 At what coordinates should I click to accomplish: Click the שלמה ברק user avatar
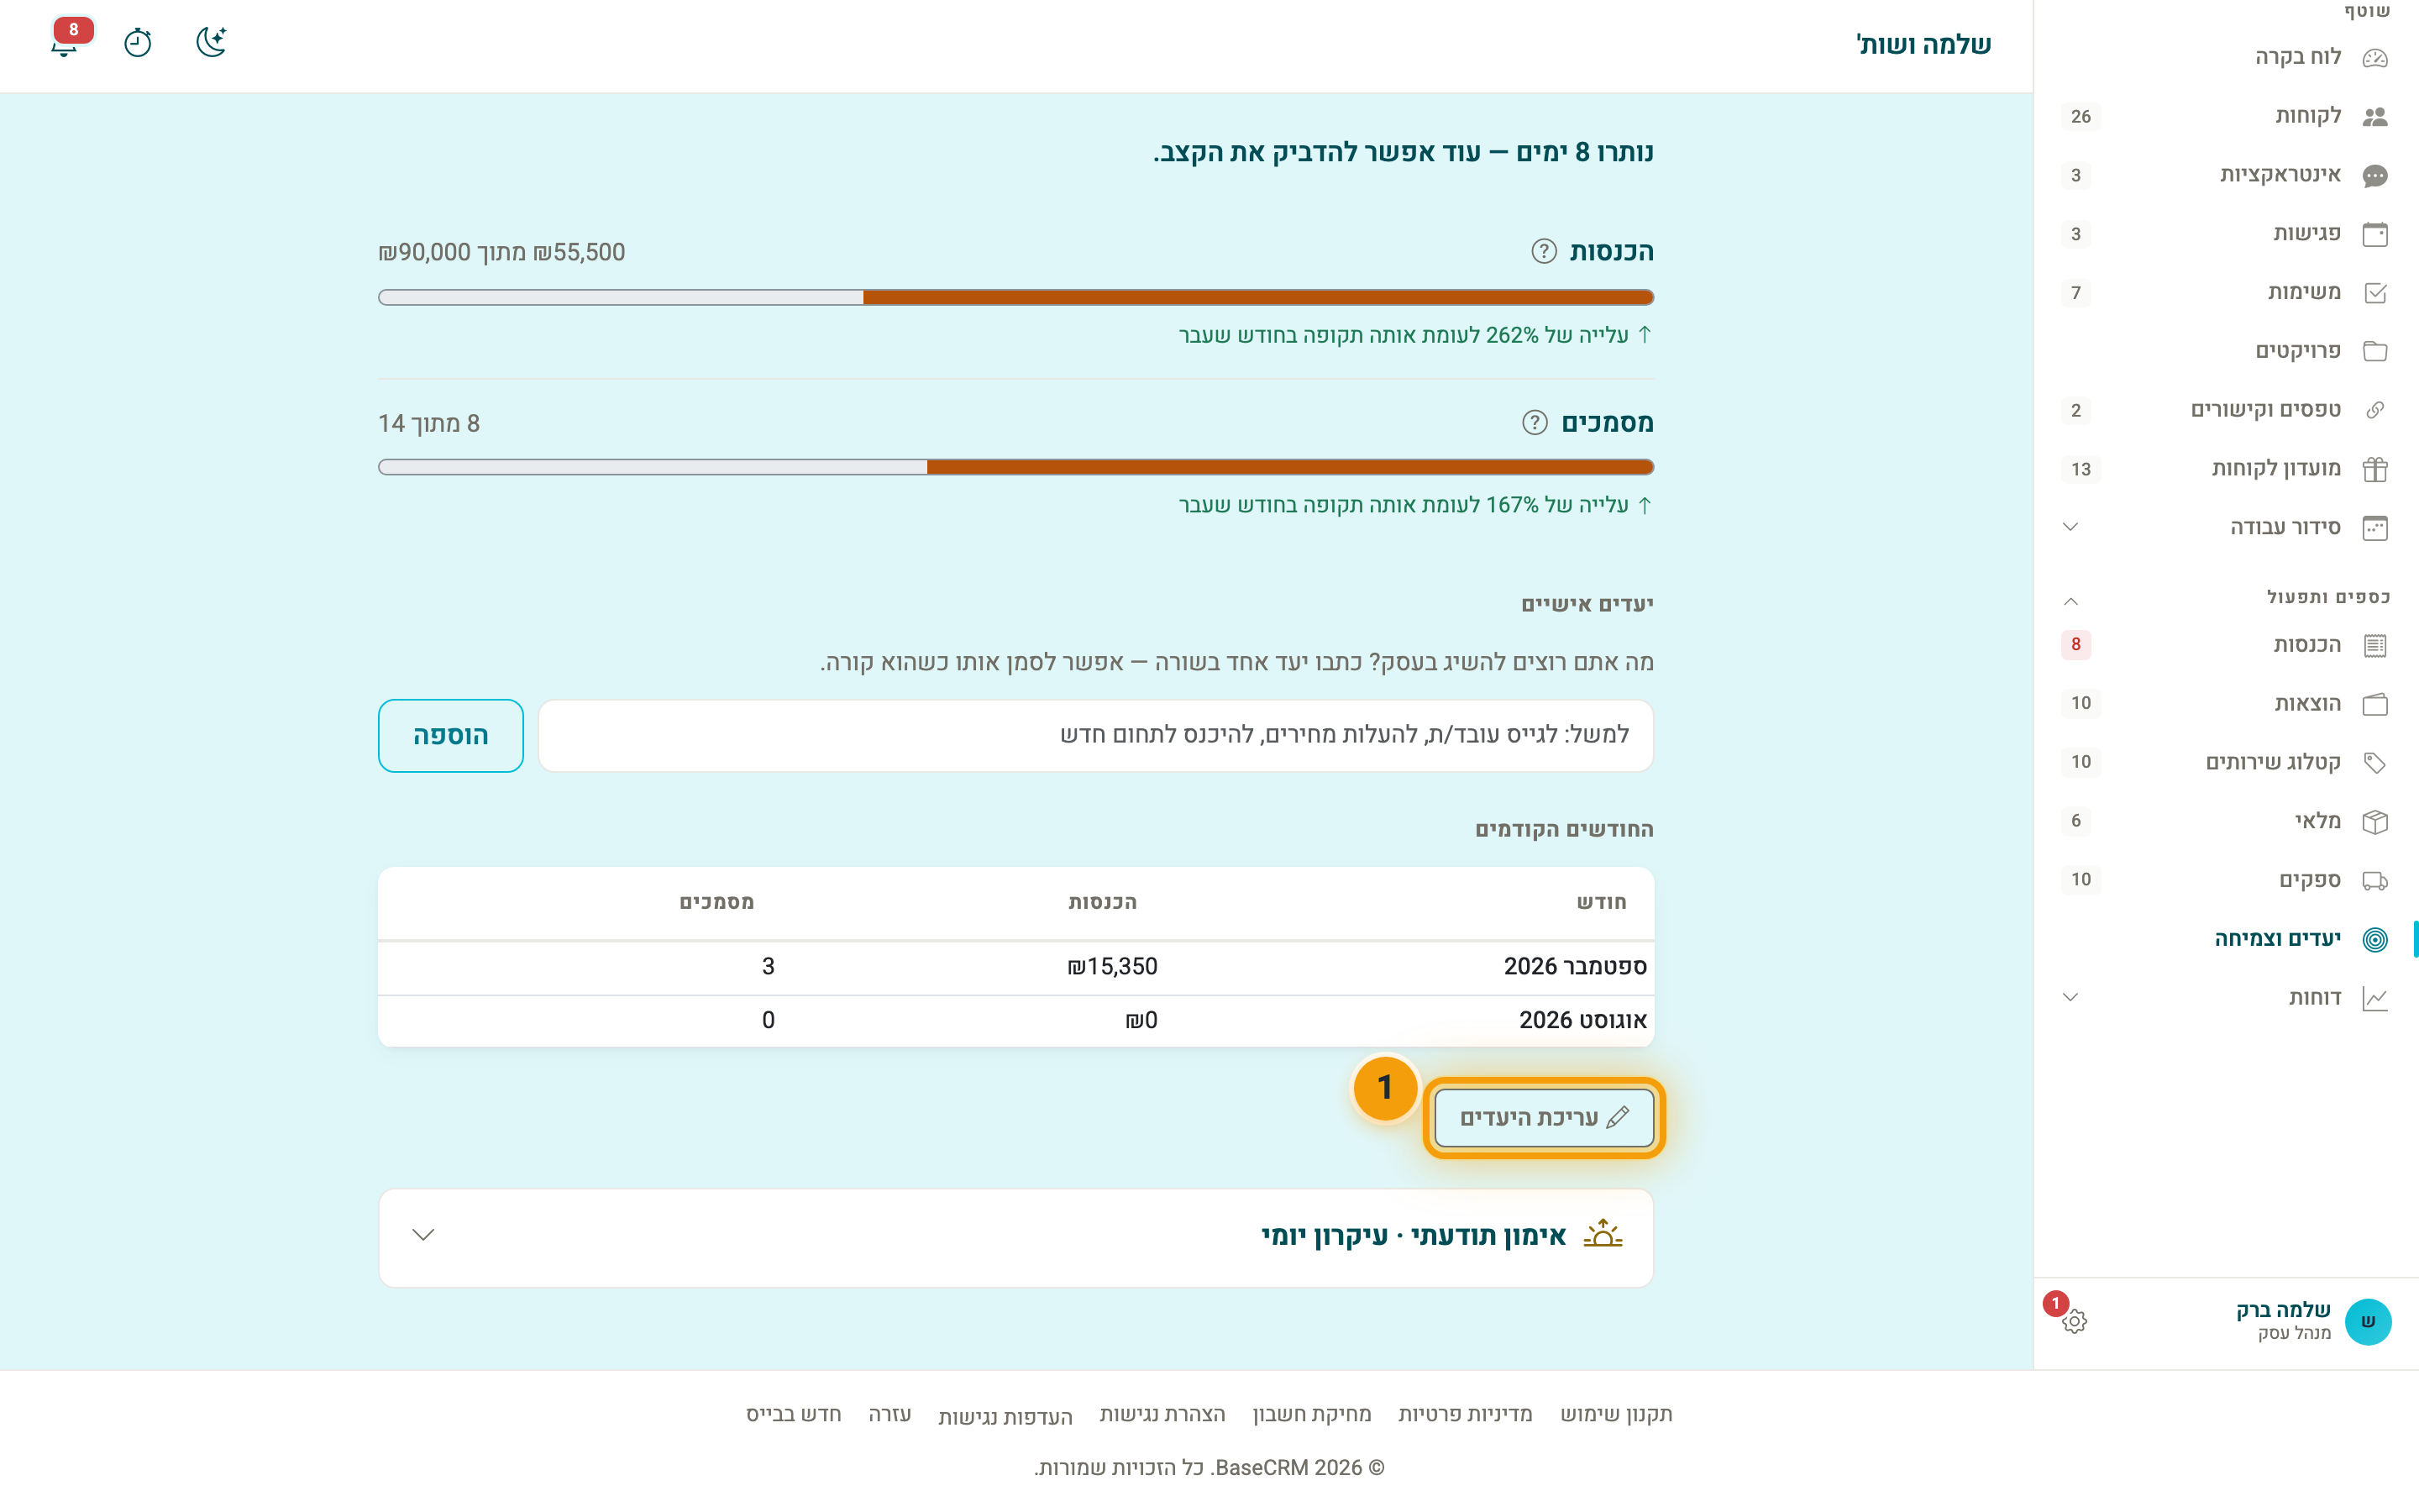click(2367, 1321)
